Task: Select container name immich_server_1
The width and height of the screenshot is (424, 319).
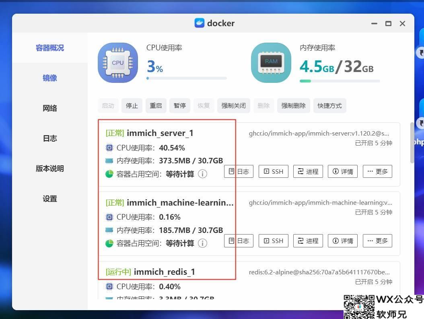Action: click(160, 133)
